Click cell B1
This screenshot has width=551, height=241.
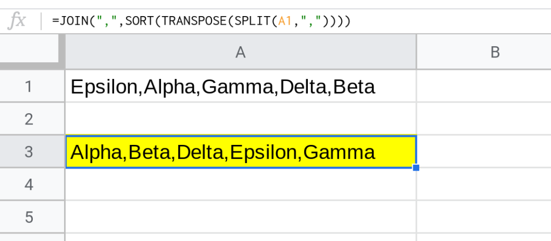484,86
